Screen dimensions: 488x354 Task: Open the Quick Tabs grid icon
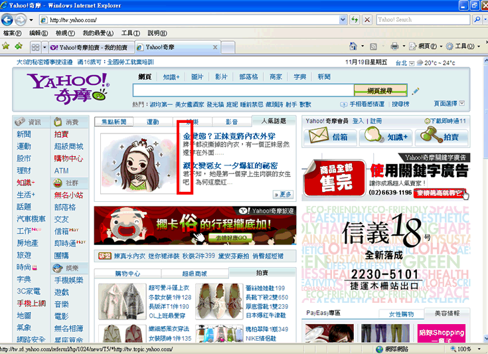pyautogui.click(x=35, y=47)
